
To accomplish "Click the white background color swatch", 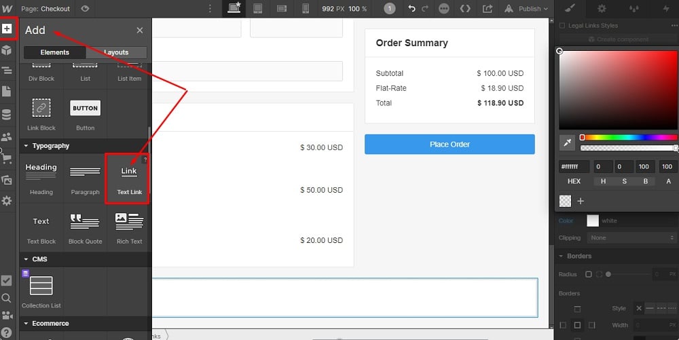I will coord(593,221).
